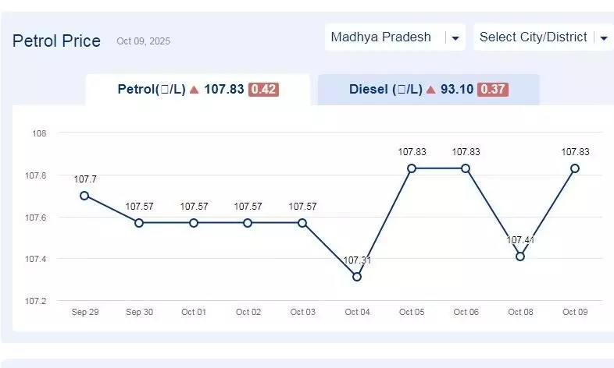Click the diesel price up-arrow triangle
614x368 pixels.
coord(430,90)
